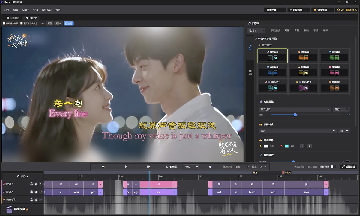Hide the 歌词 B track

(36, 184)
